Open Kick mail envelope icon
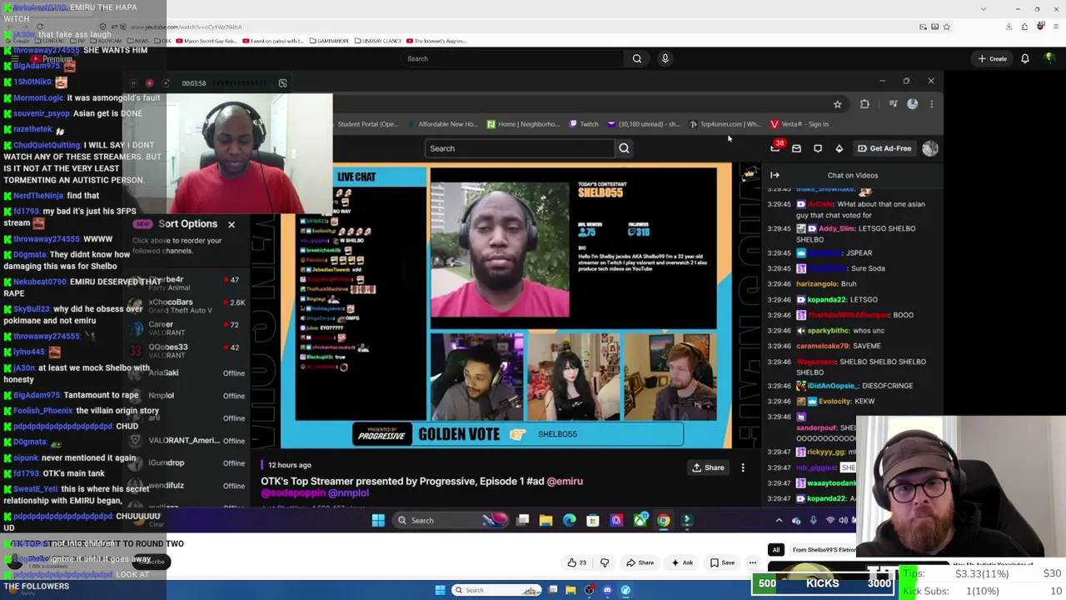This screenshot has height=600, width=1066. point(796,148)
